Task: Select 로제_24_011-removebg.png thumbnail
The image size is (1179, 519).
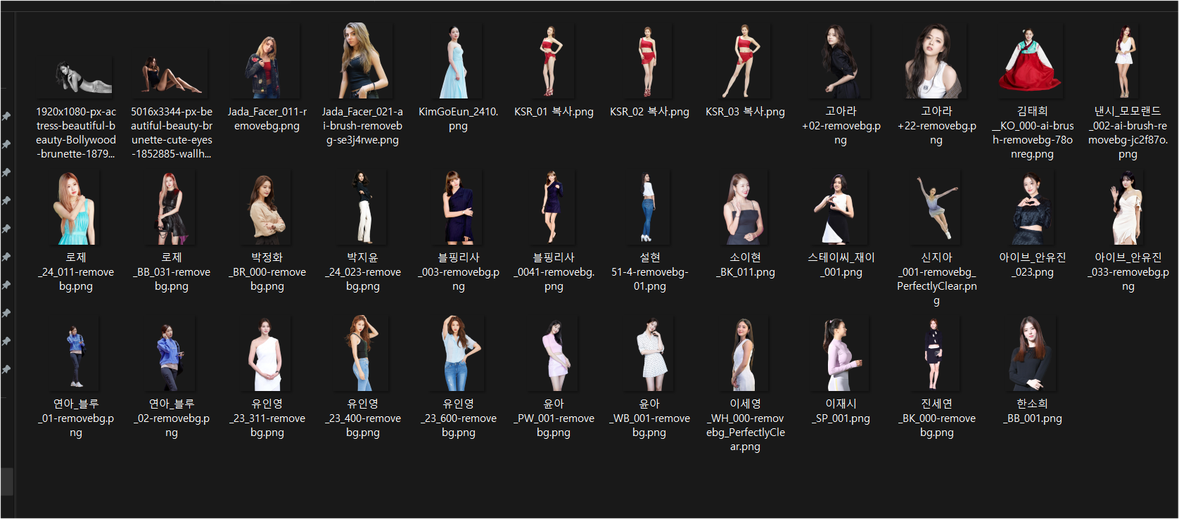Action: click(75, 209)
